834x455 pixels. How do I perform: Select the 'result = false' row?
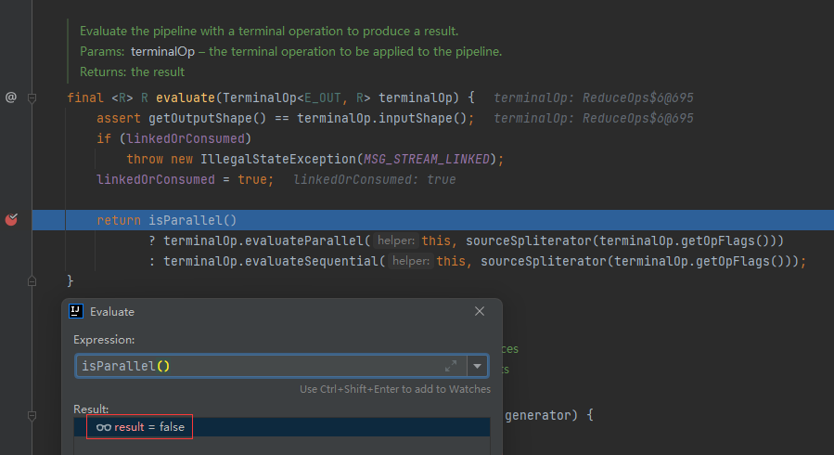278,427
